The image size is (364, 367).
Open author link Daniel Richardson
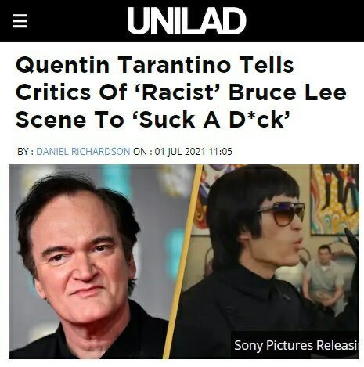point(83,152)
